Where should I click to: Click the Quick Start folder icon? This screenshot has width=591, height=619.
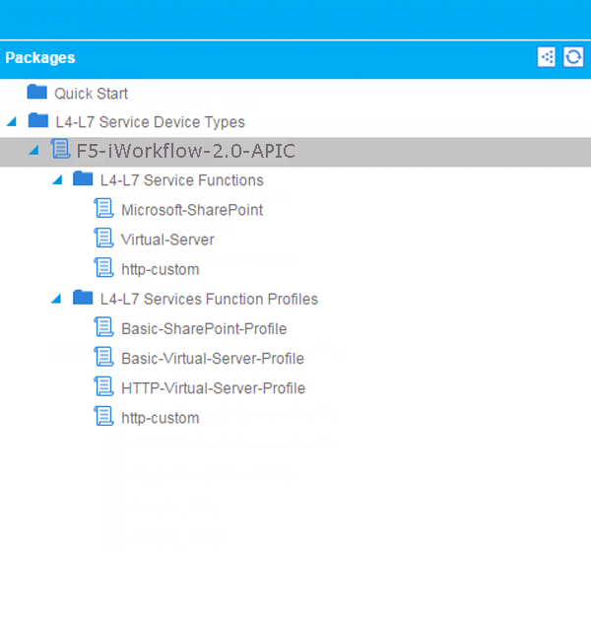(x=37, y=93)
